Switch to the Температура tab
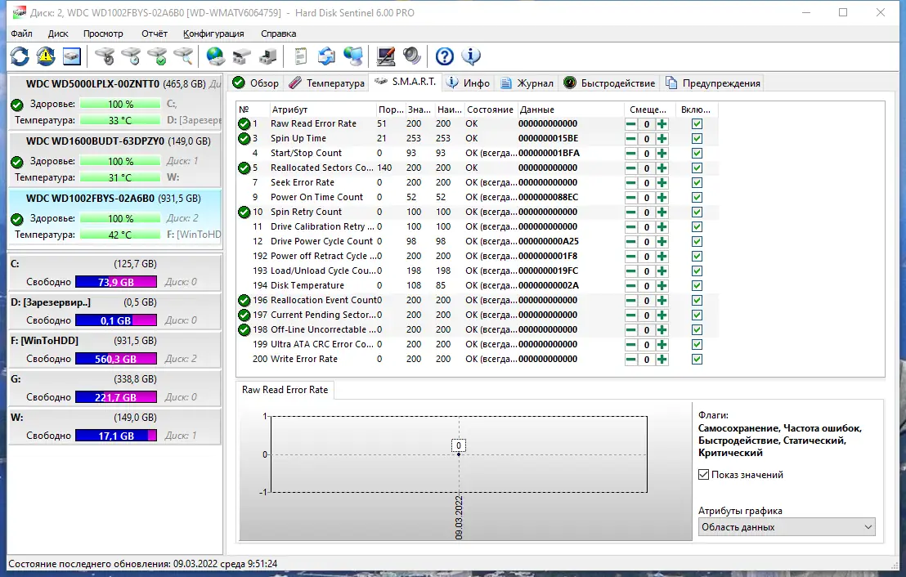 click(326, 83)
